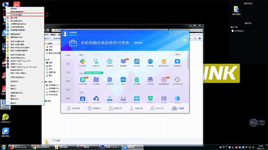268x150 pixels.
Task: Open the colorful four-petal software management tool
Action: click(x=82, y=61)
